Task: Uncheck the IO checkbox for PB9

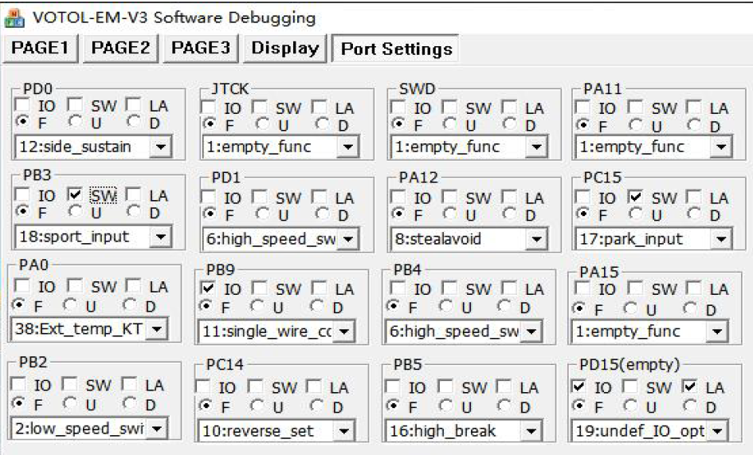Action: click(x=206, y=288)
